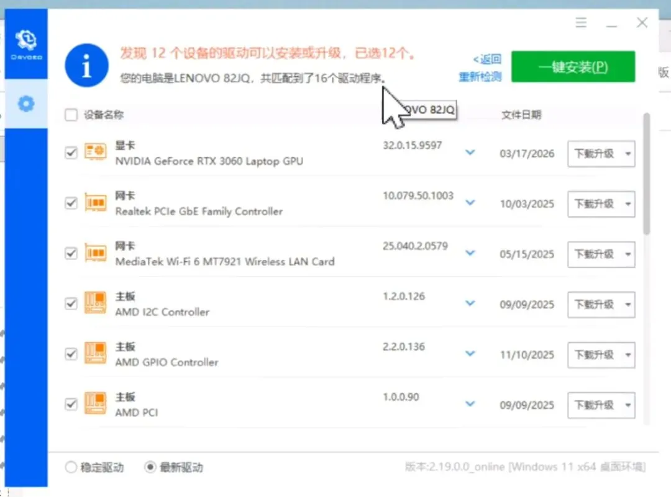Open the hamburger menu in title bar

581,22
